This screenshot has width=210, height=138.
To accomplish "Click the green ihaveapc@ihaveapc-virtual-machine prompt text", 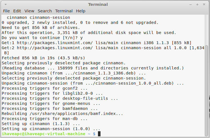I will tap(43, 134).
